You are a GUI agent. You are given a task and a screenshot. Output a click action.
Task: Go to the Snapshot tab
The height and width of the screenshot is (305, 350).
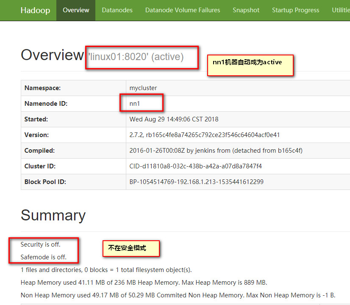click(246, 10)
